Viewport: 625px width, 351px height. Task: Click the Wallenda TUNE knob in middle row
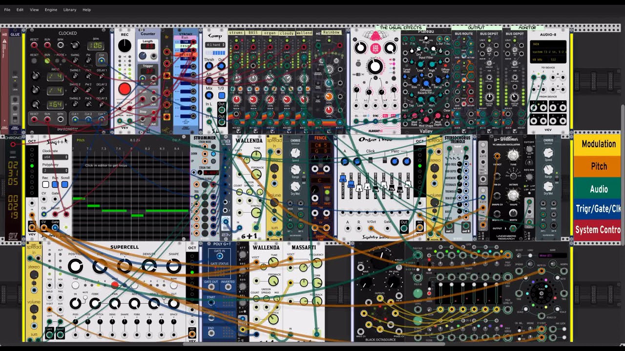[x=256, y=156]
